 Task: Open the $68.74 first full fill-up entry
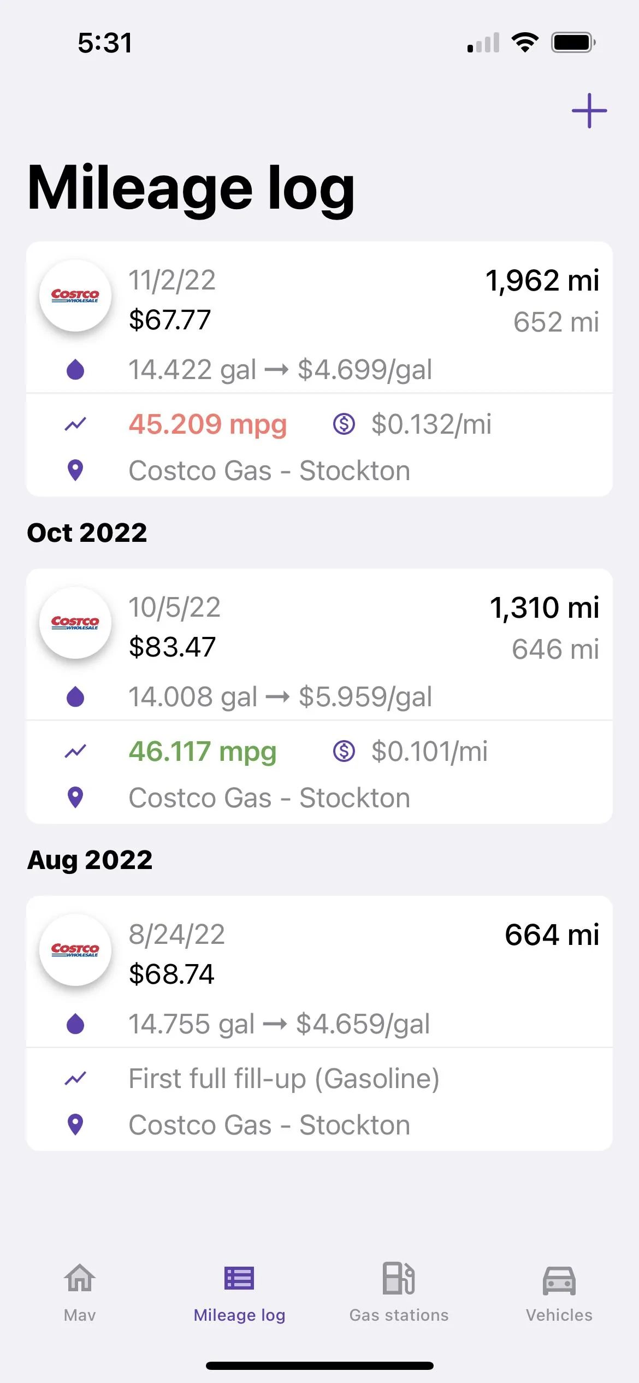tap(319, 1023)
